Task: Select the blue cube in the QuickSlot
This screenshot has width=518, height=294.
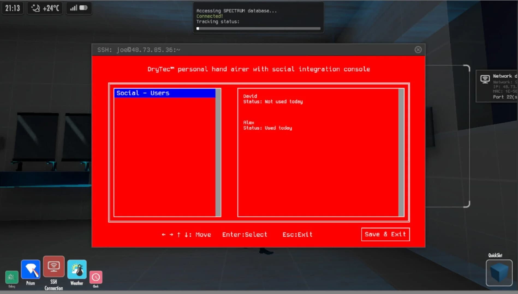Action: (499, 273)
